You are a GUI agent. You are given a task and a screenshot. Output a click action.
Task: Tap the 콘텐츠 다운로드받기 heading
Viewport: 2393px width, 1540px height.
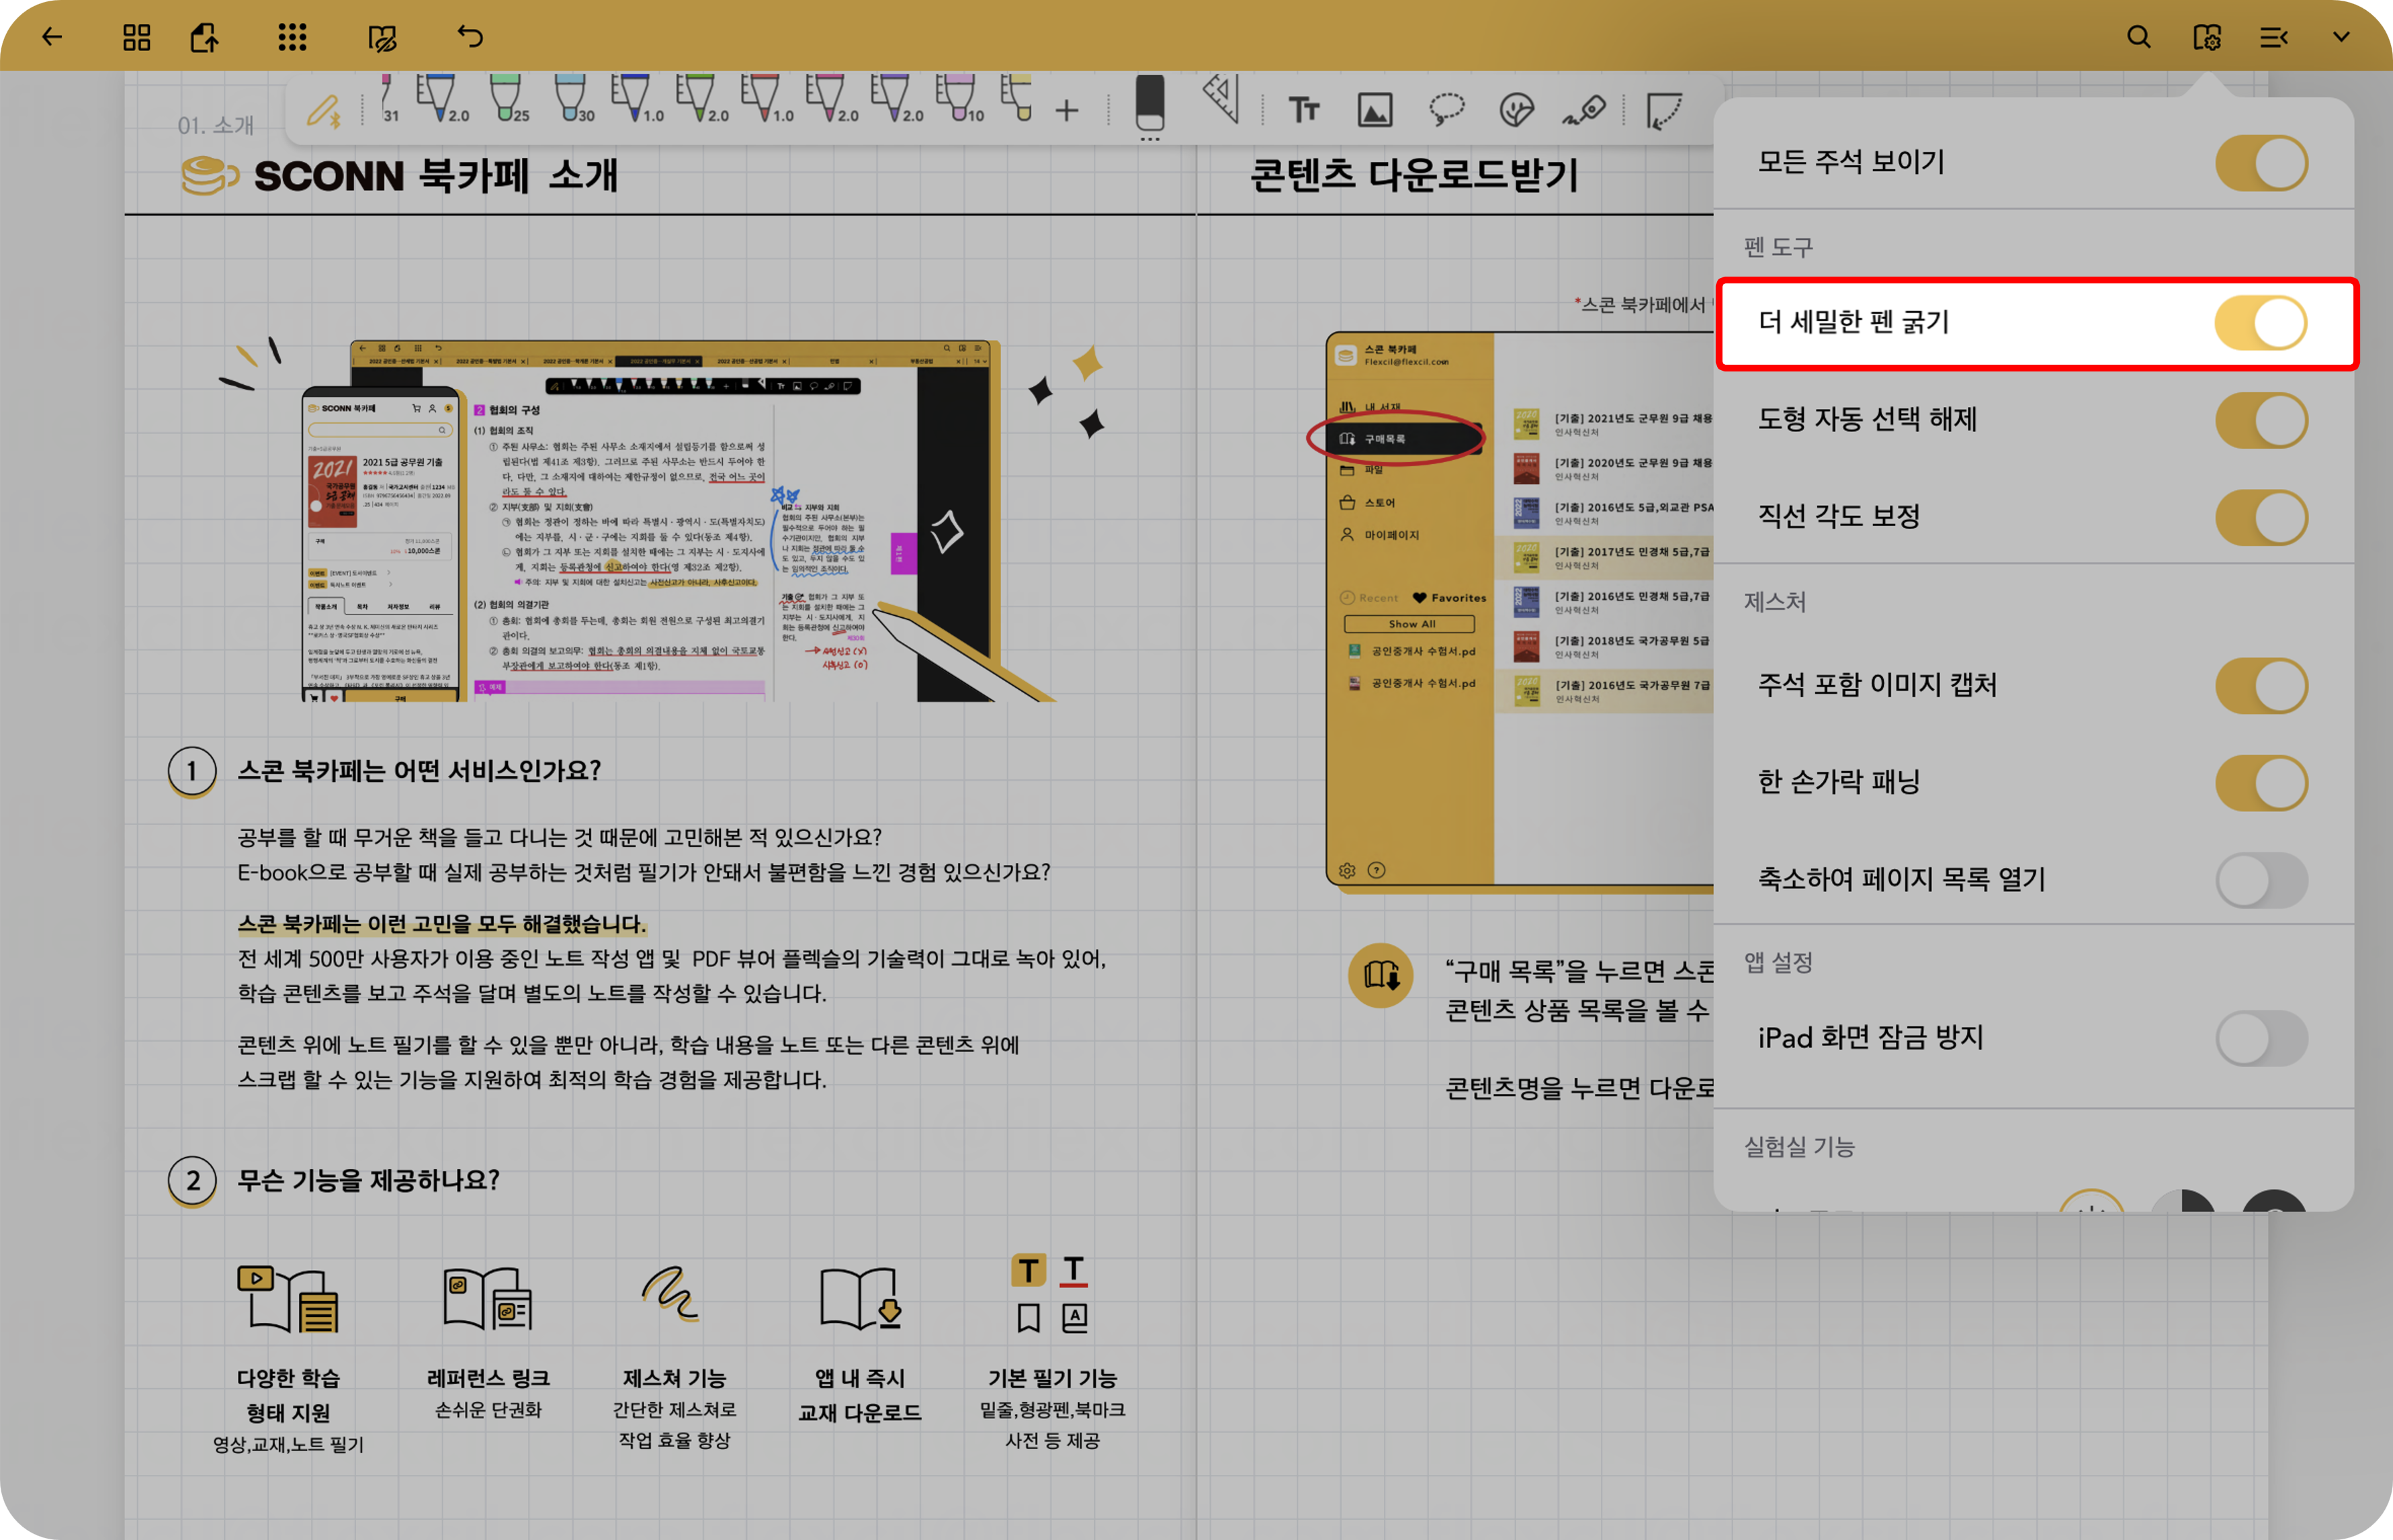point(1414,175)
